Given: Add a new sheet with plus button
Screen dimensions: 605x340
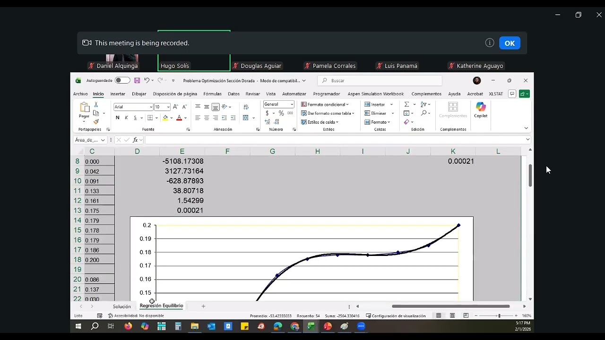Looking at the screenshot, I should point(203,306).
